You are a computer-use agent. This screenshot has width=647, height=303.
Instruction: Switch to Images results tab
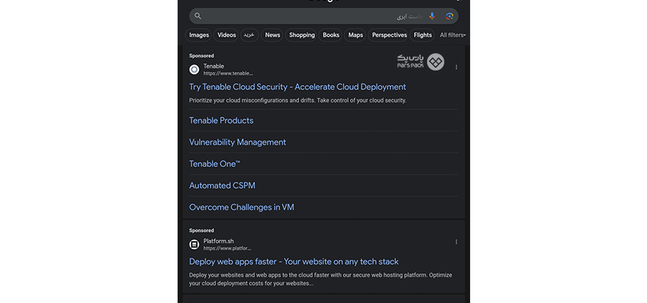pos(199,35)
